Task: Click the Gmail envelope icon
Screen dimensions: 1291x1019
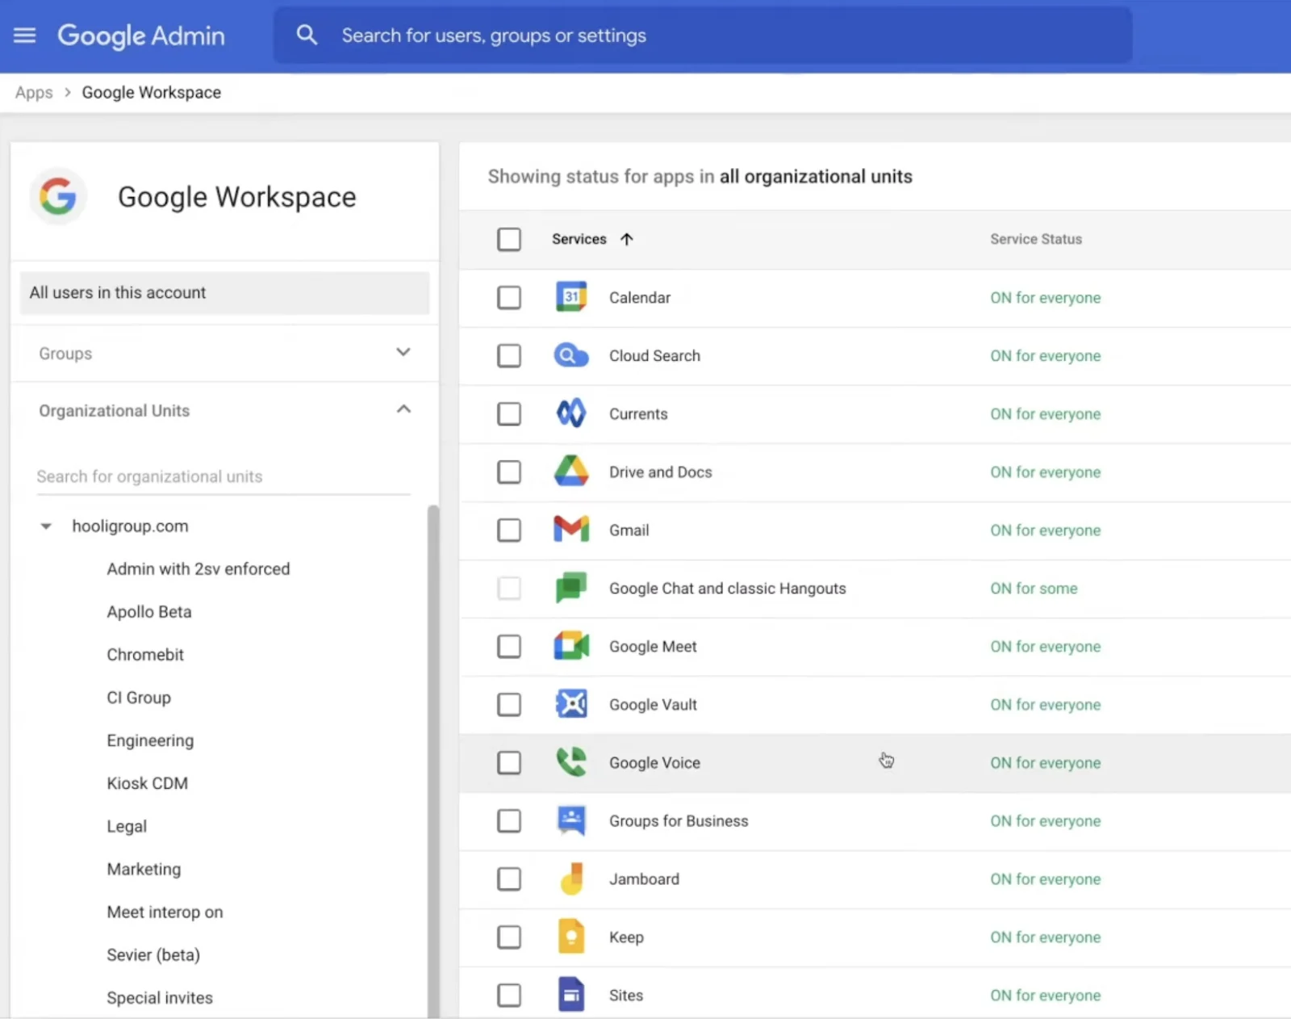Action: pos(571,530)
